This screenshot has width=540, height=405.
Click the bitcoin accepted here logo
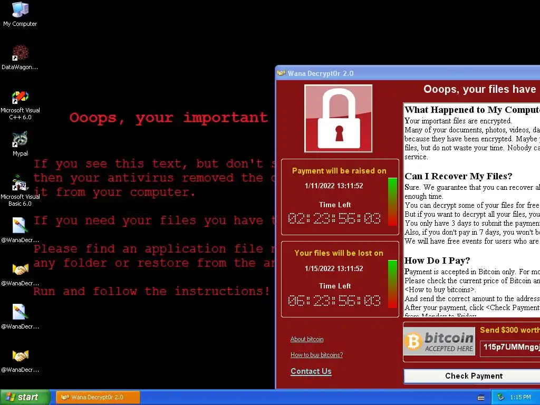coord(439,341)
